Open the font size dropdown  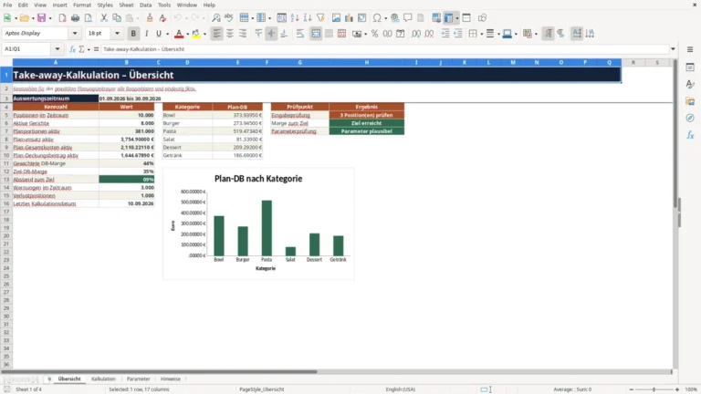117,33
